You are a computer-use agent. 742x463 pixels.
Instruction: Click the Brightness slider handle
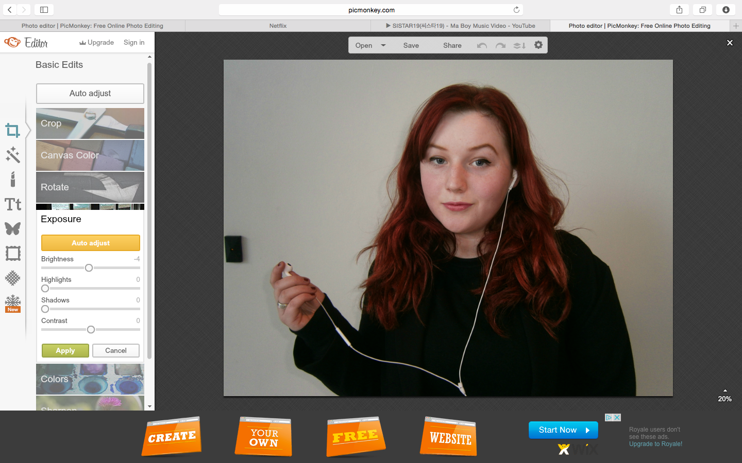tap(89, 268)
